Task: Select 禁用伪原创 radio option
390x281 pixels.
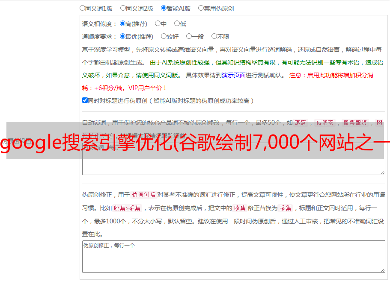Action: (x=201, y=8)
